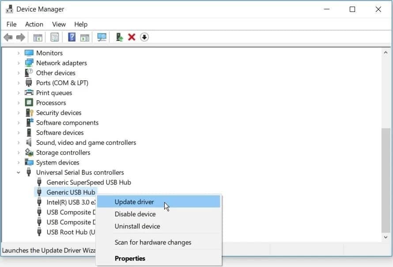Select the Generic SuperSpeed USB Hub device
This screenshot has width=393, height=267.
click(x=87, y=182)
